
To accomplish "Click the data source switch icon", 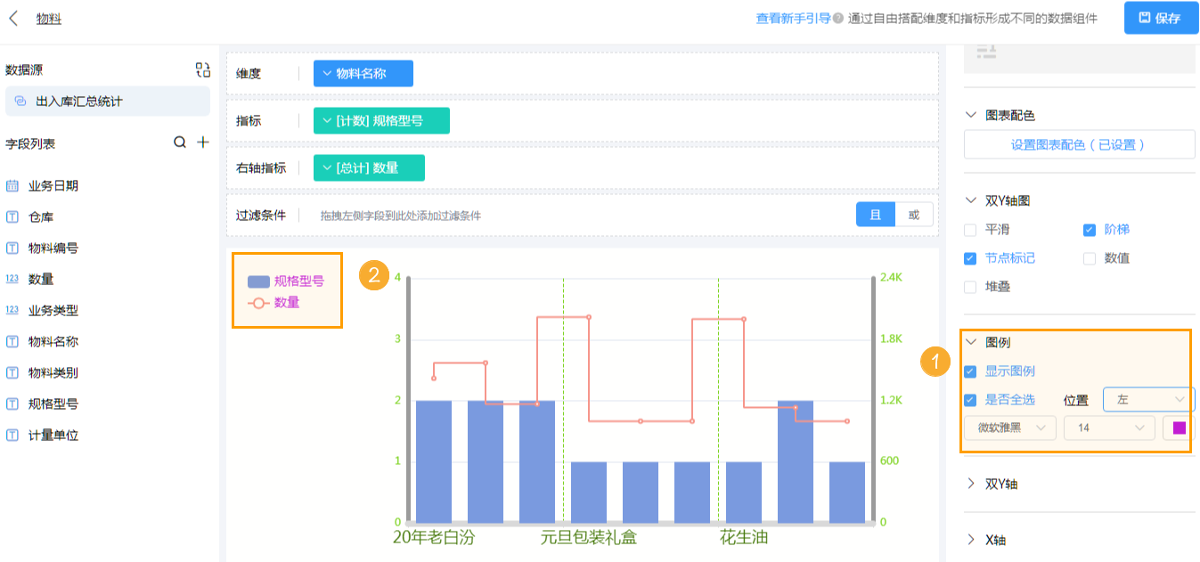I will click(203, 70).
